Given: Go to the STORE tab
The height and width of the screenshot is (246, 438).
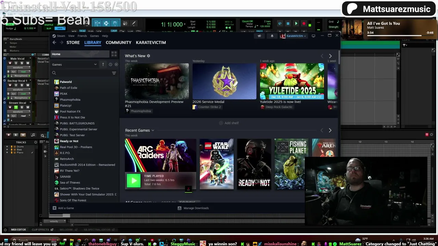Looking at the screenshot, I should coord(73,42).
